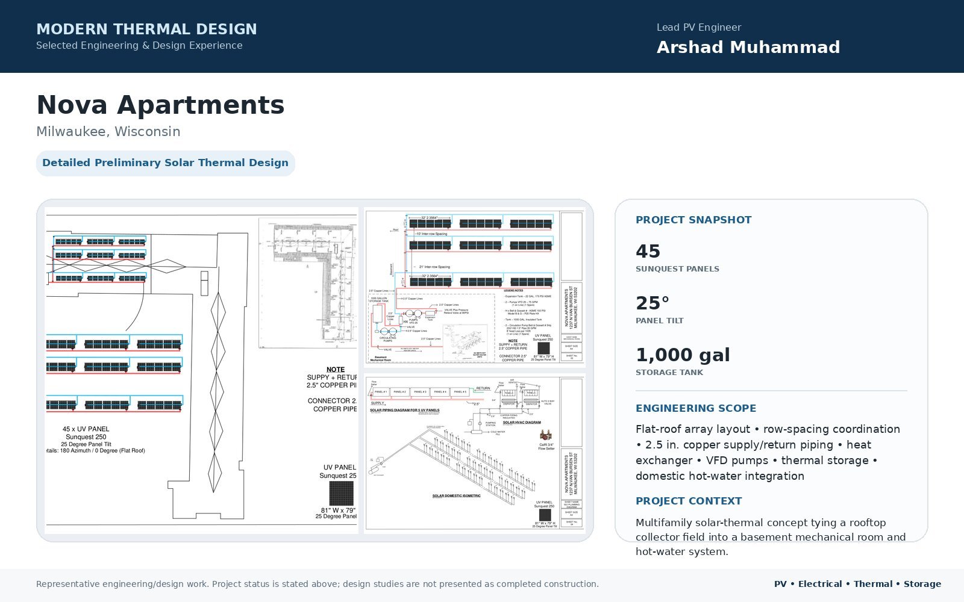Click the 45 x UV Panel label in drawing

(x=86, y=429)
